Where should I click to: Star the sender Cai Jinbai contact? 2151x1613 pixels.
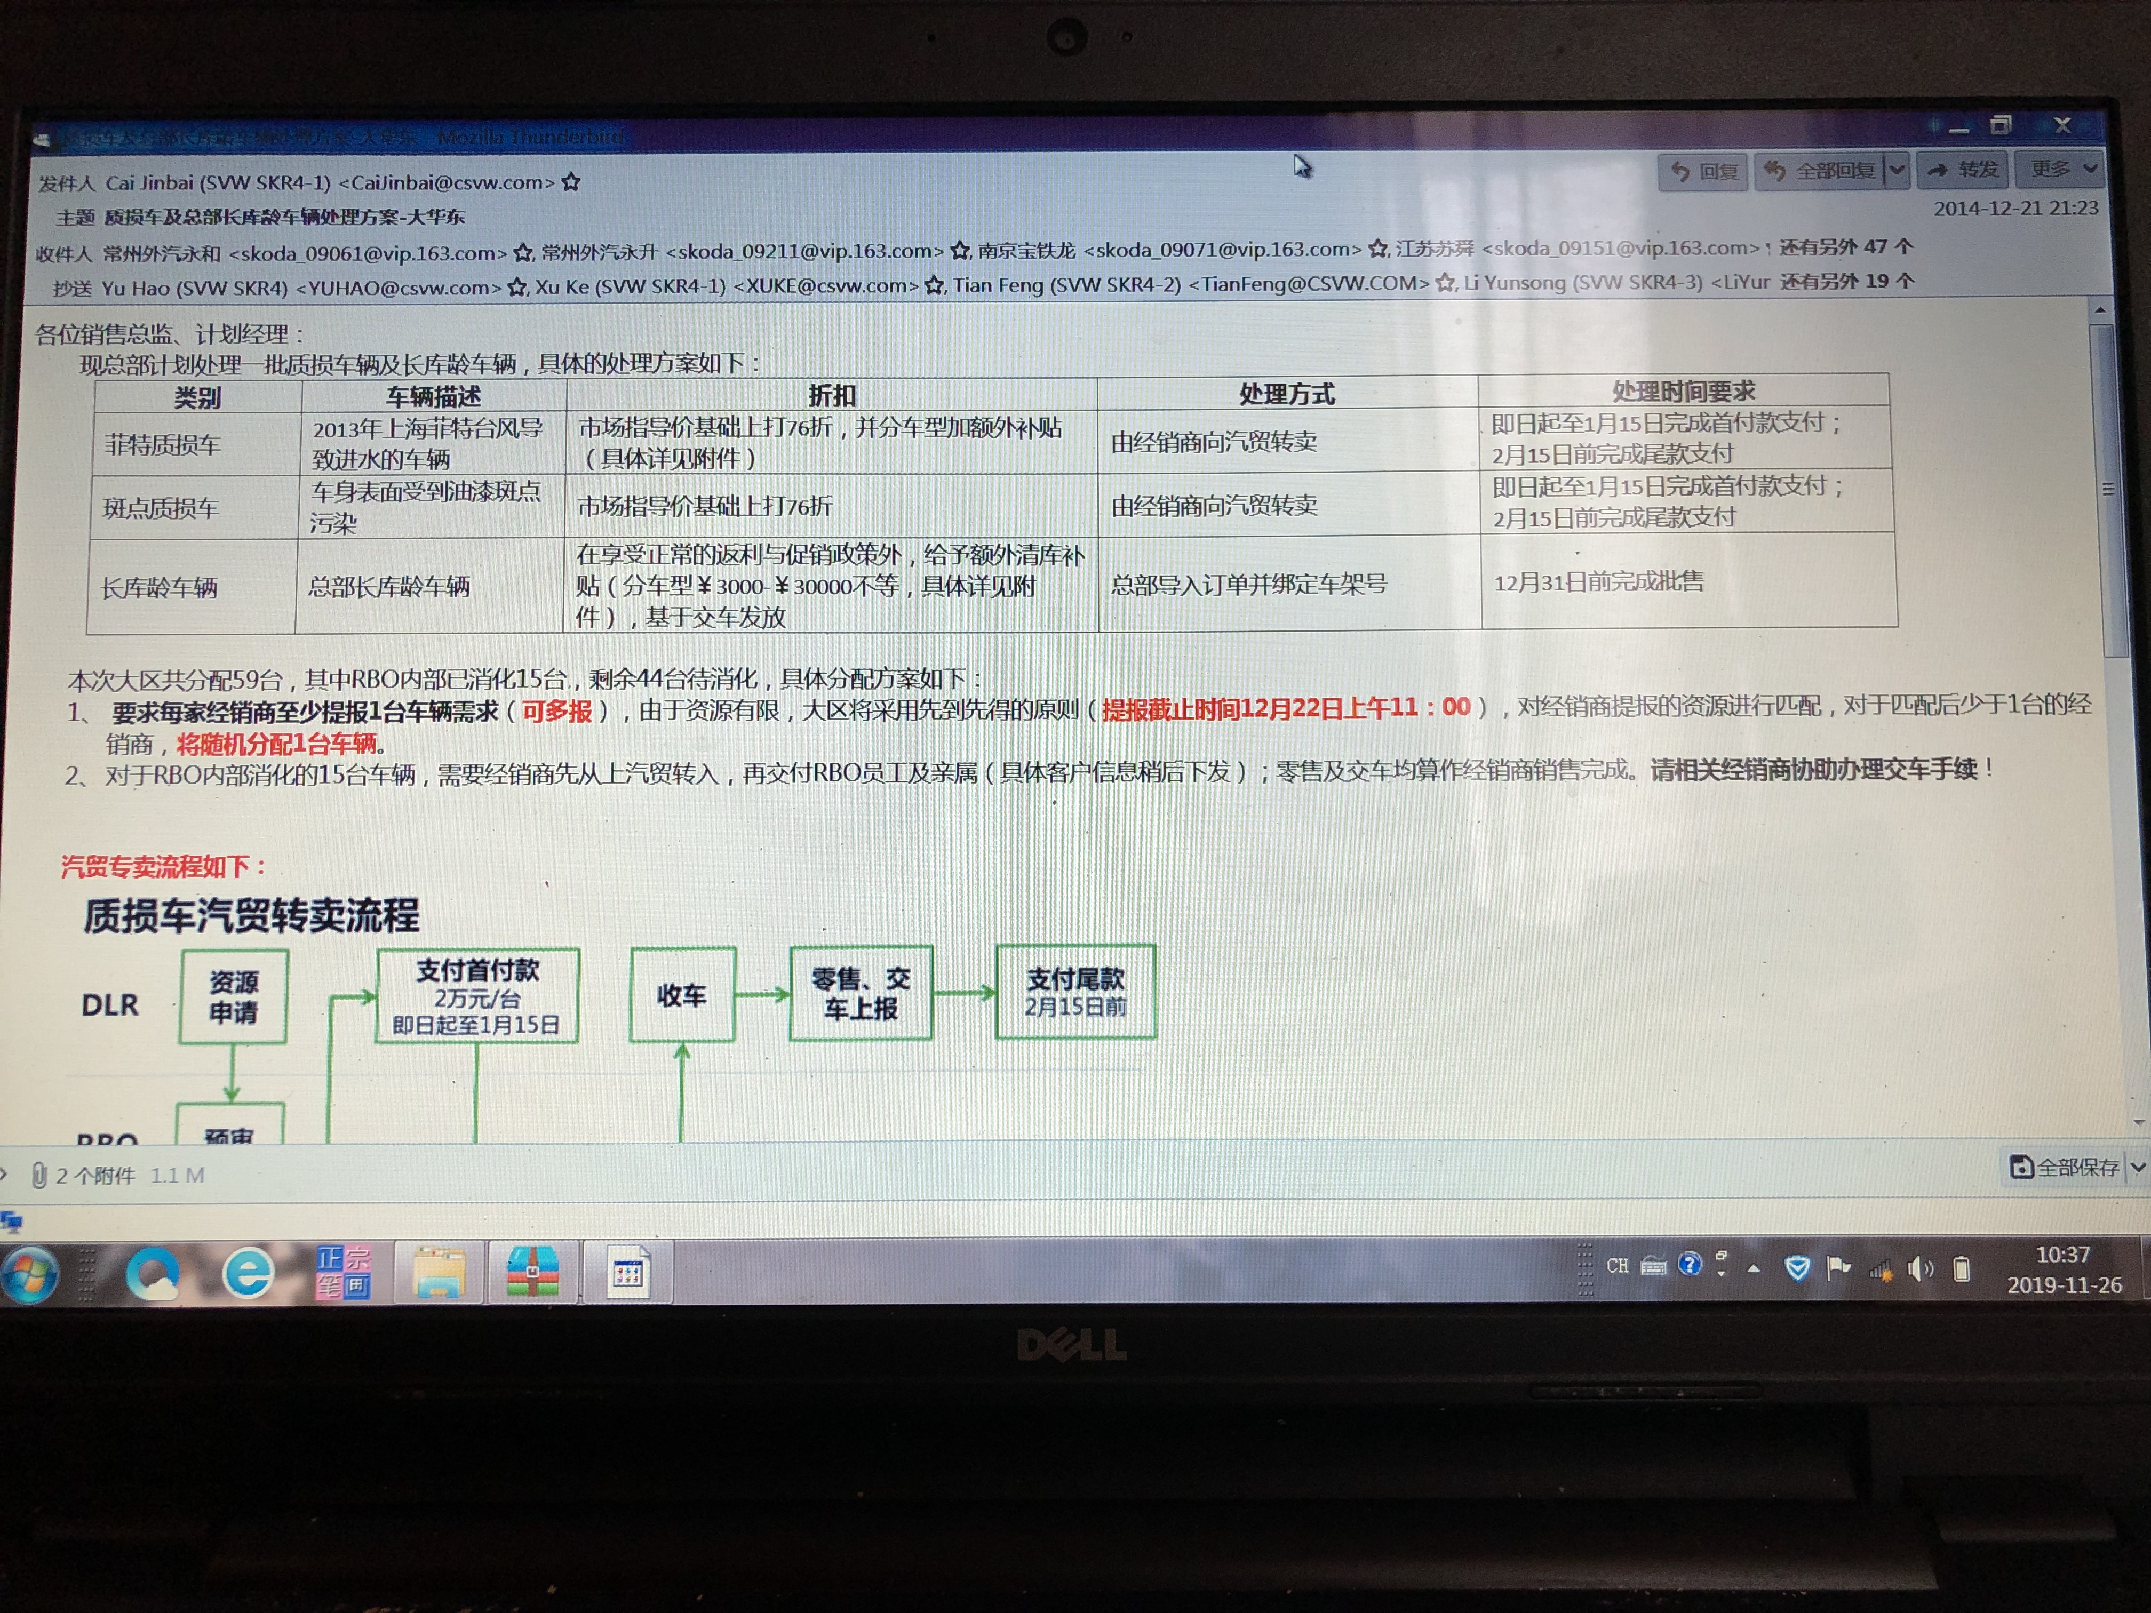(572, 182)
